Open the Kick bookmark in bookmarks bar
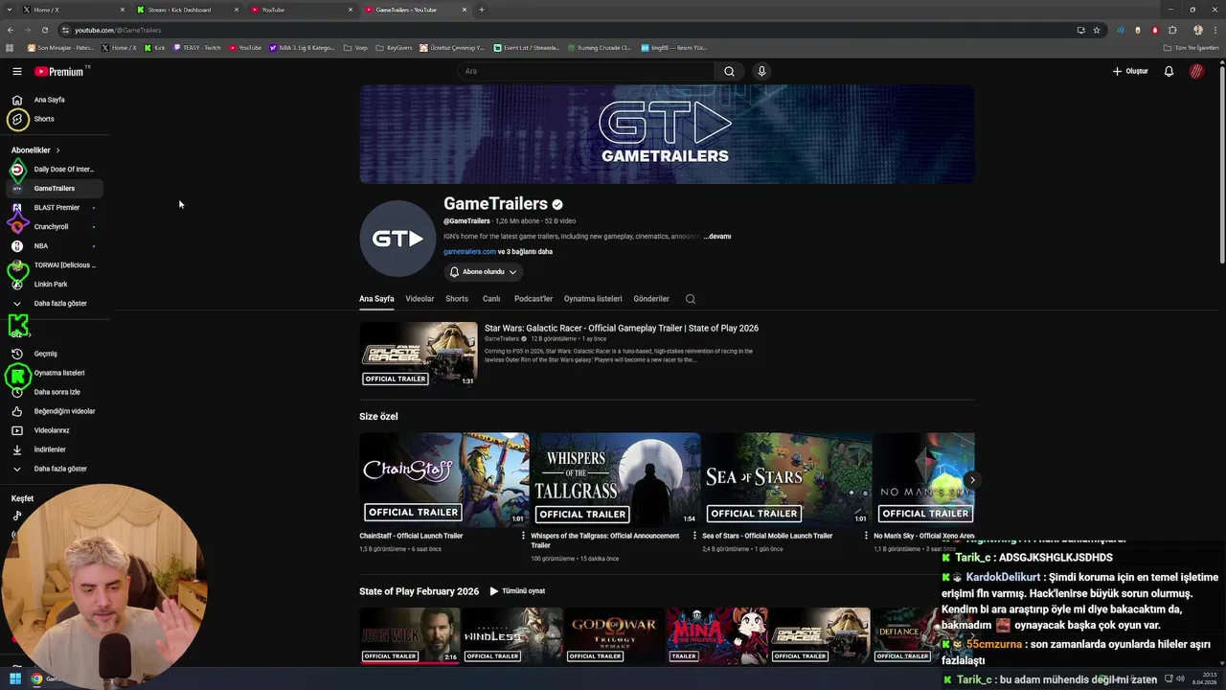 (154, 47)
